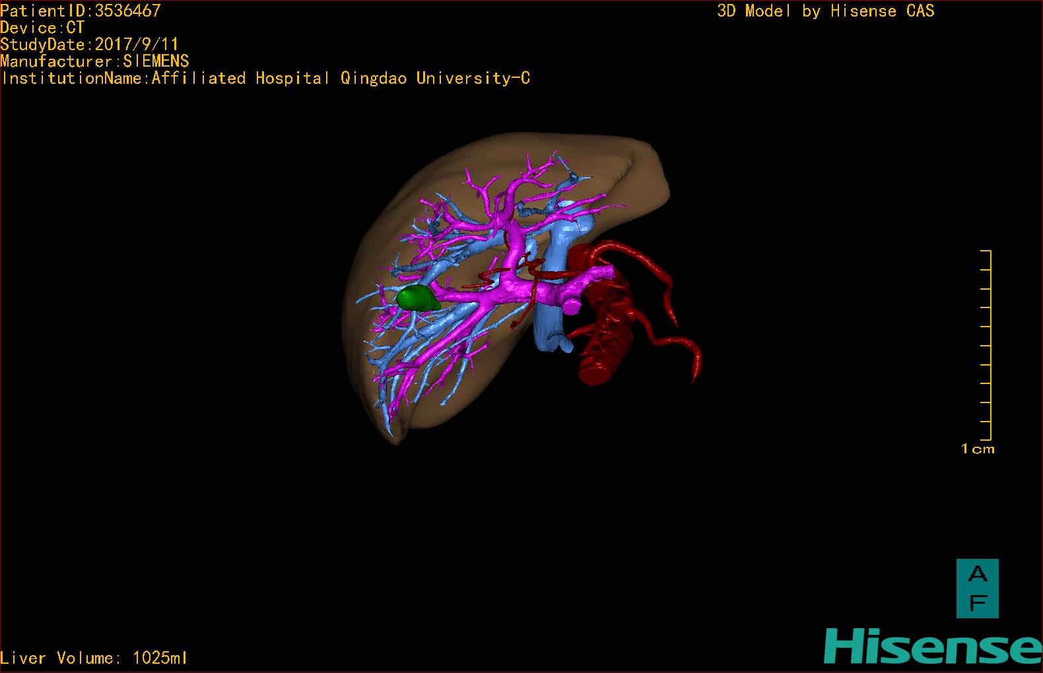
Task: Click the StudyDate 2017/9/11 text
Action: tap(89, 45)
